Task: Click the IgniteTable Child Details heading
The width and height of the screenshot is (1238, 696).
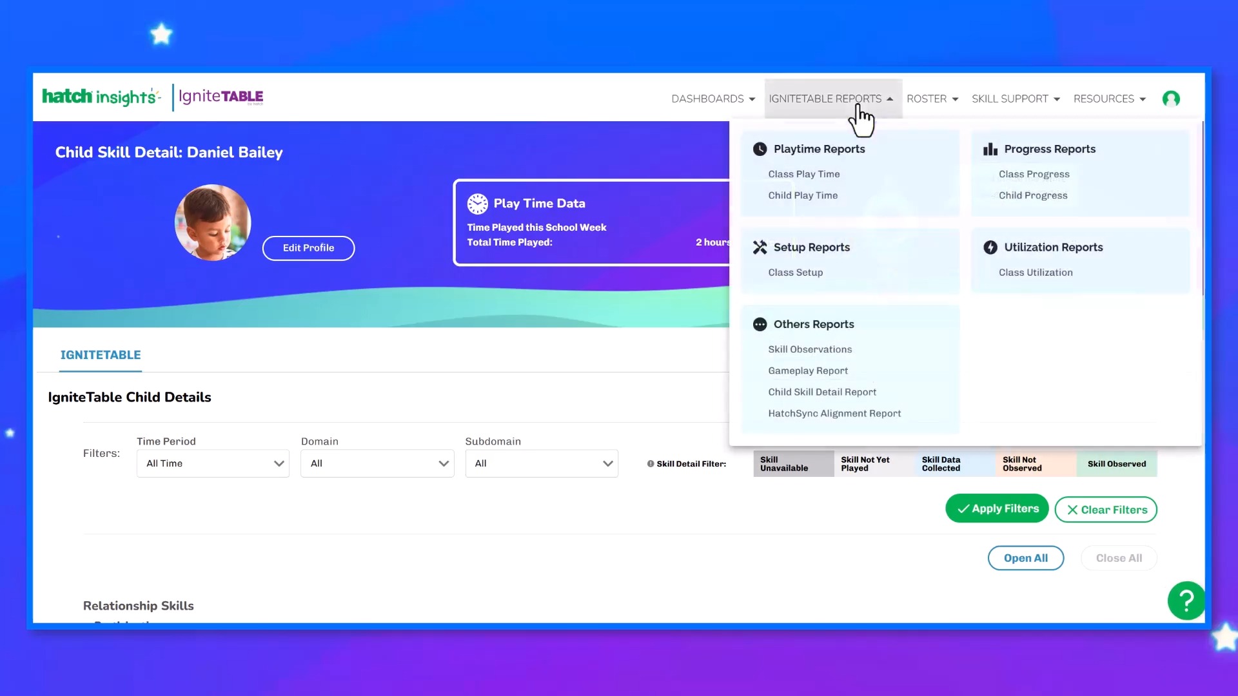Action: (130, 397)
